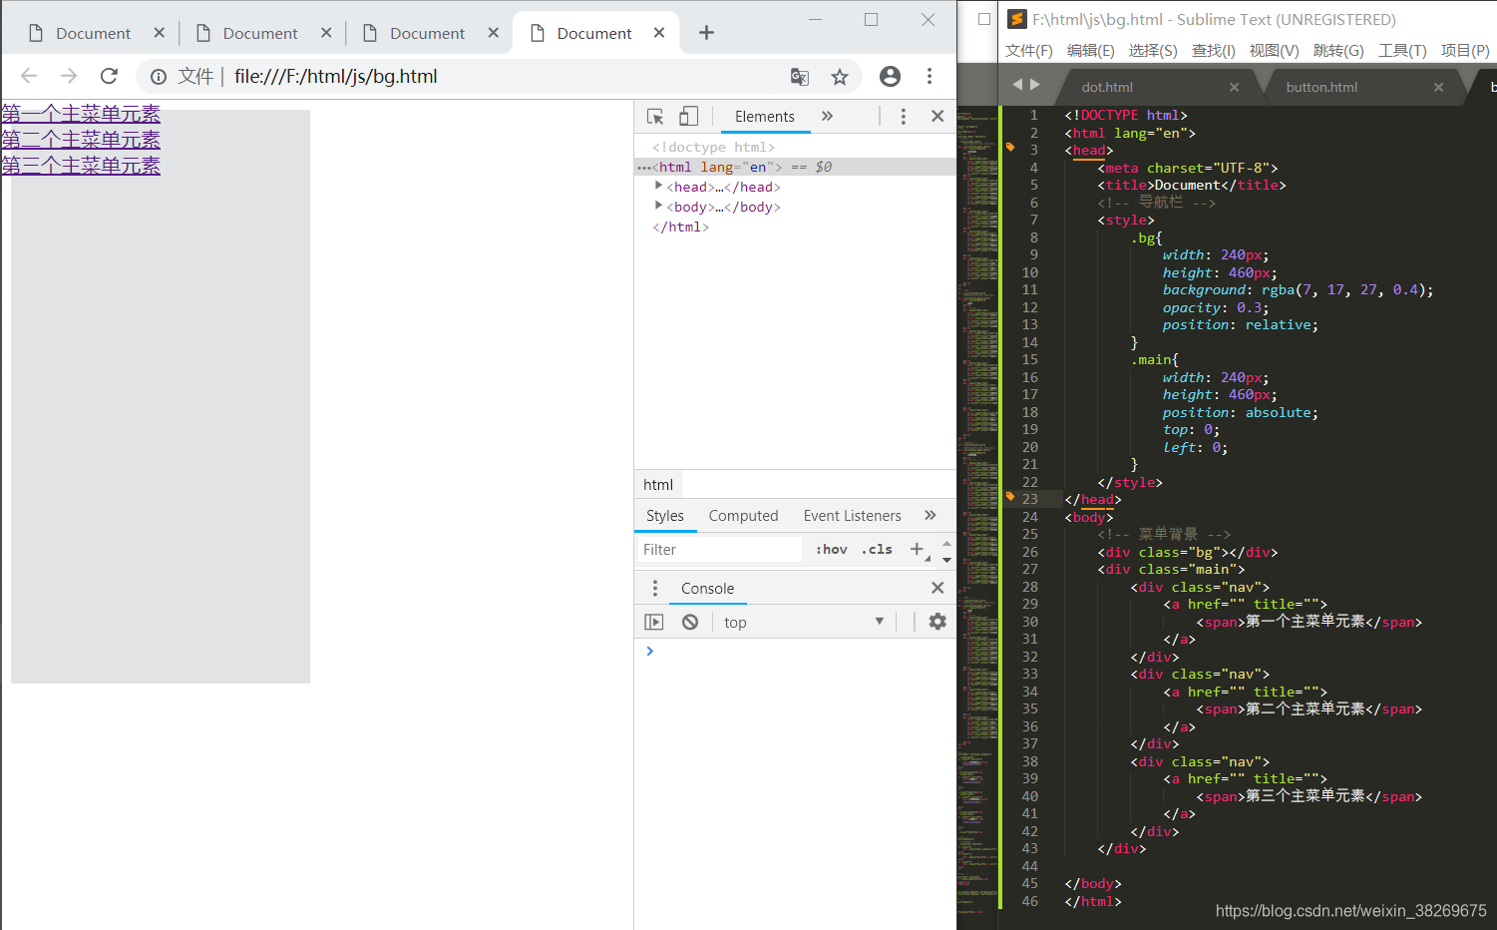This screenshot has width=1497, height=930.
Task: Open Sublime Text 查找(I) menu
Action: click(1214, 50)
